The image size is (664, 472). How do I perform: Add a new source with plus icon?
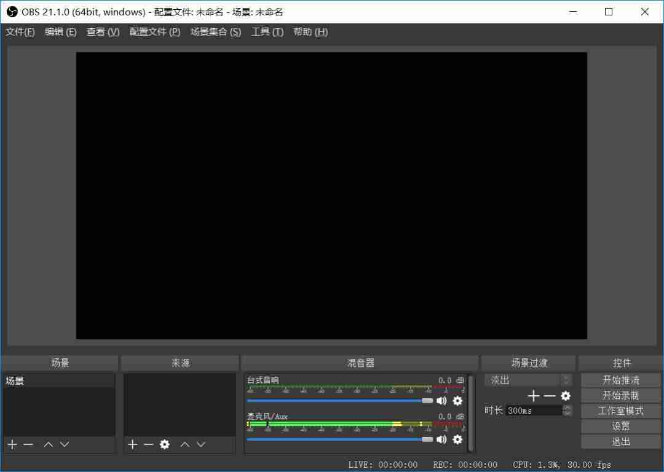[x=133, y=444]
